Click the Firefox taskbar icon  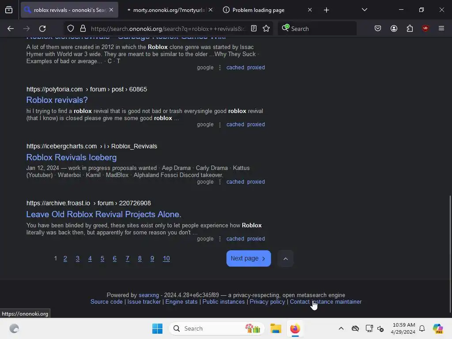295,328
